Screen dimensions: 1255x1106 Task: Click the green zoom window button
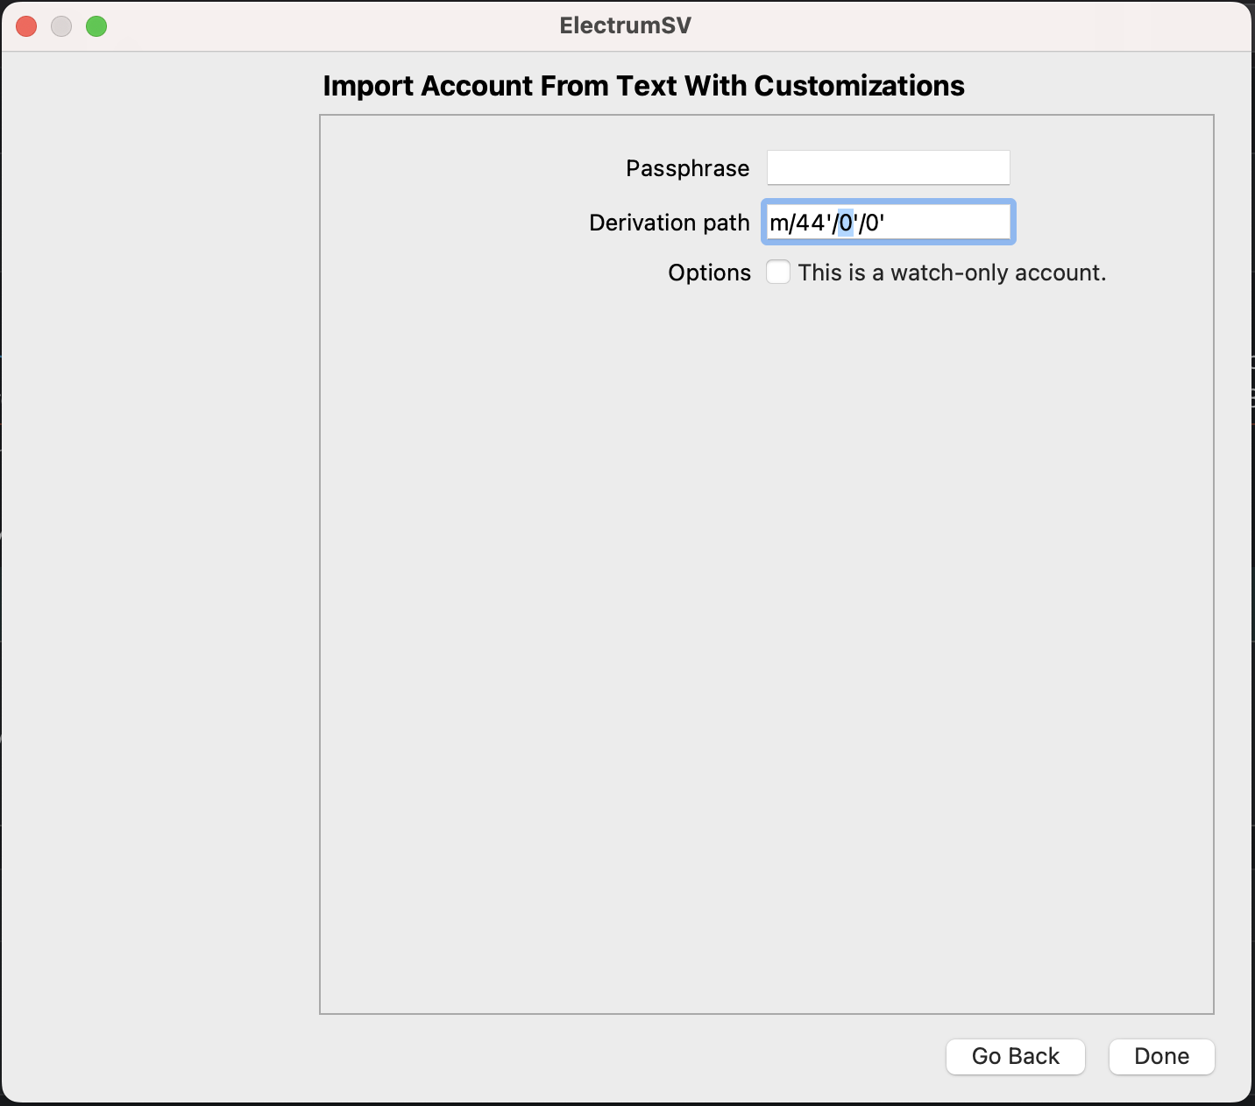click(96, 26)
